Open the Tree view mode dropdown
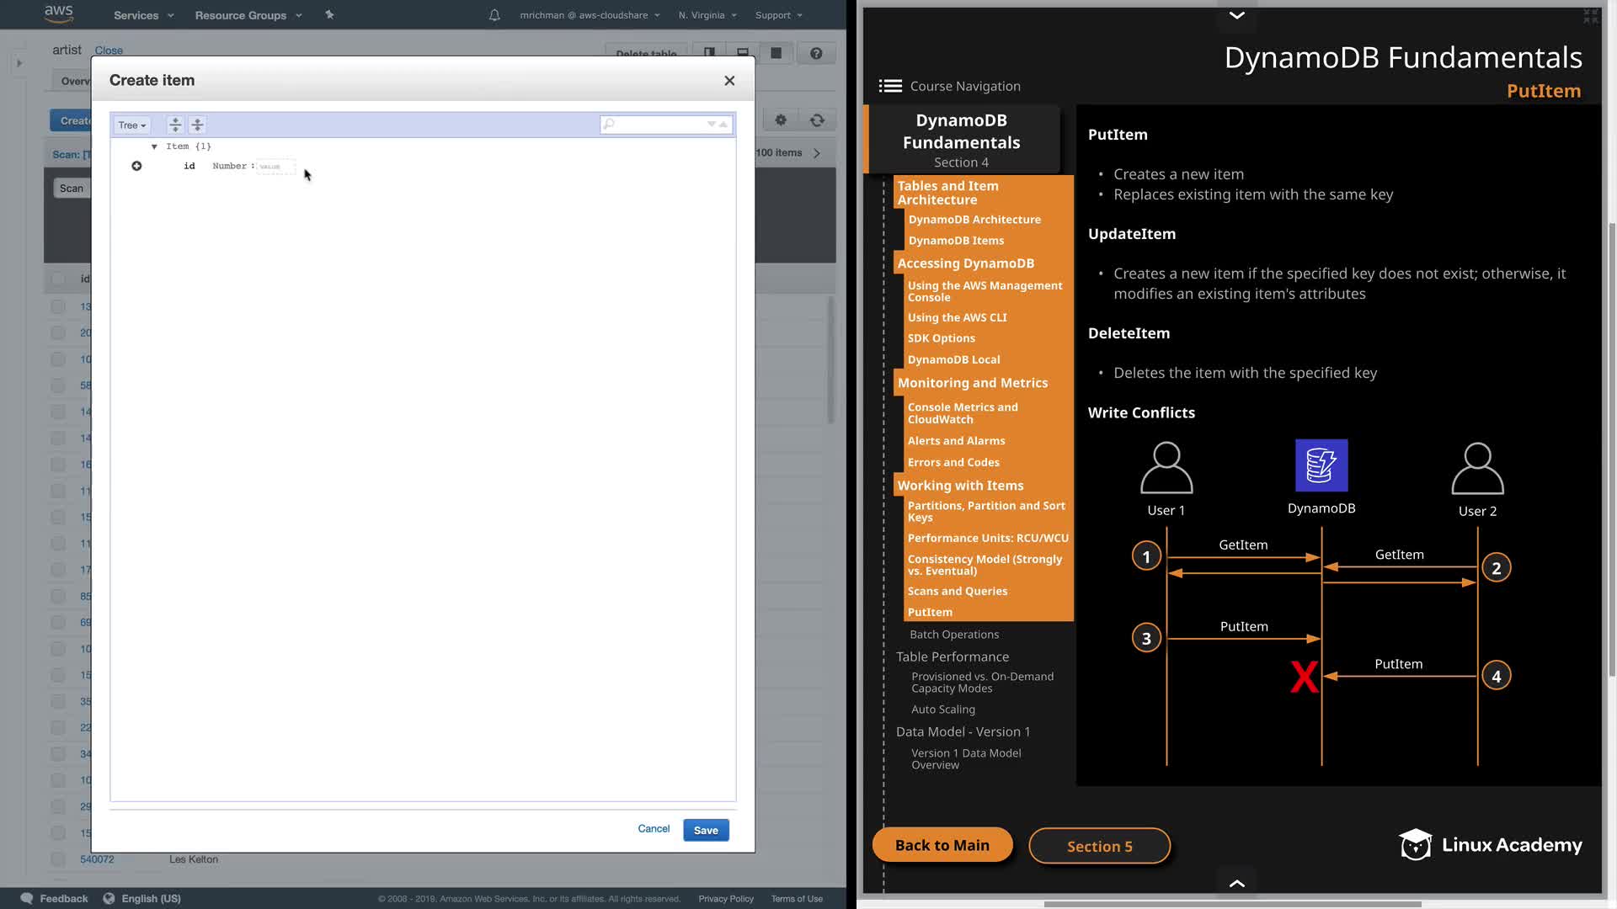This screenshot has height=909, width=1617. (x=132, y=125)
